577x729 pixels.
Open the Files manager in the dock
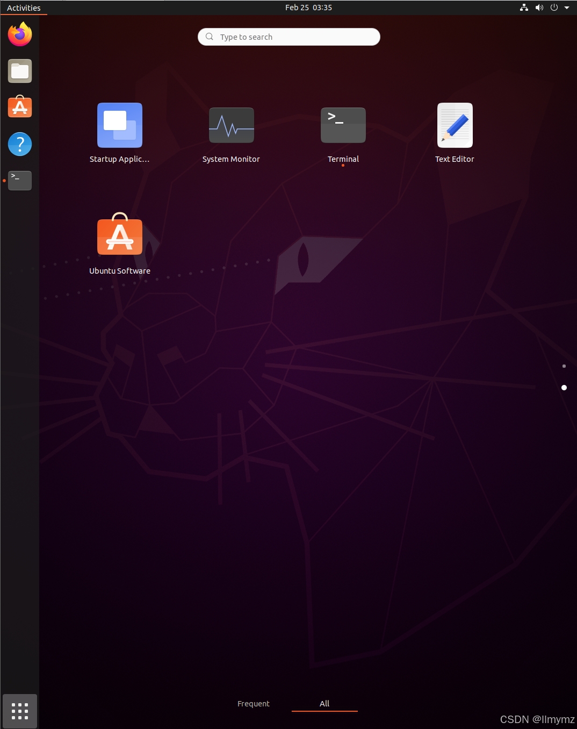pos(20,71)
